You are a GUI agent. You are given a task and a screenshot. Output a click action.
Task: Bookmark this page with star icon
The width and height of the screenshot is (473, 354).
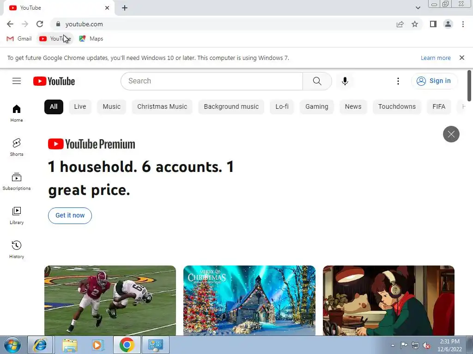(415, 24)
